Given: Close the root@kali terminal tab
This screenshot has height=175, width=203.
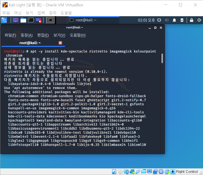Looking at the screenshot, I should (x=60, y=43).
